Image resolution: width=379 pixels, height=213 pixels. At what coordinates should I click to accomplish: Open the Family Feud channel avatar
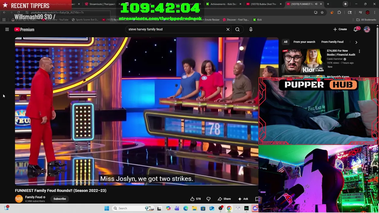coord(19,199)
